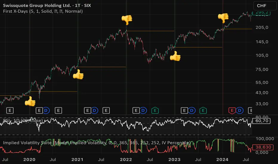Click the thumbs-down emoji near the 2024 gridline

click(x=223, y=18)
